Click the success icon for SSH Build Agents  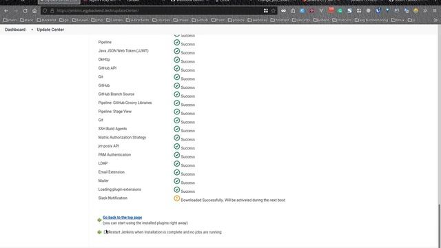coord(176,129)
